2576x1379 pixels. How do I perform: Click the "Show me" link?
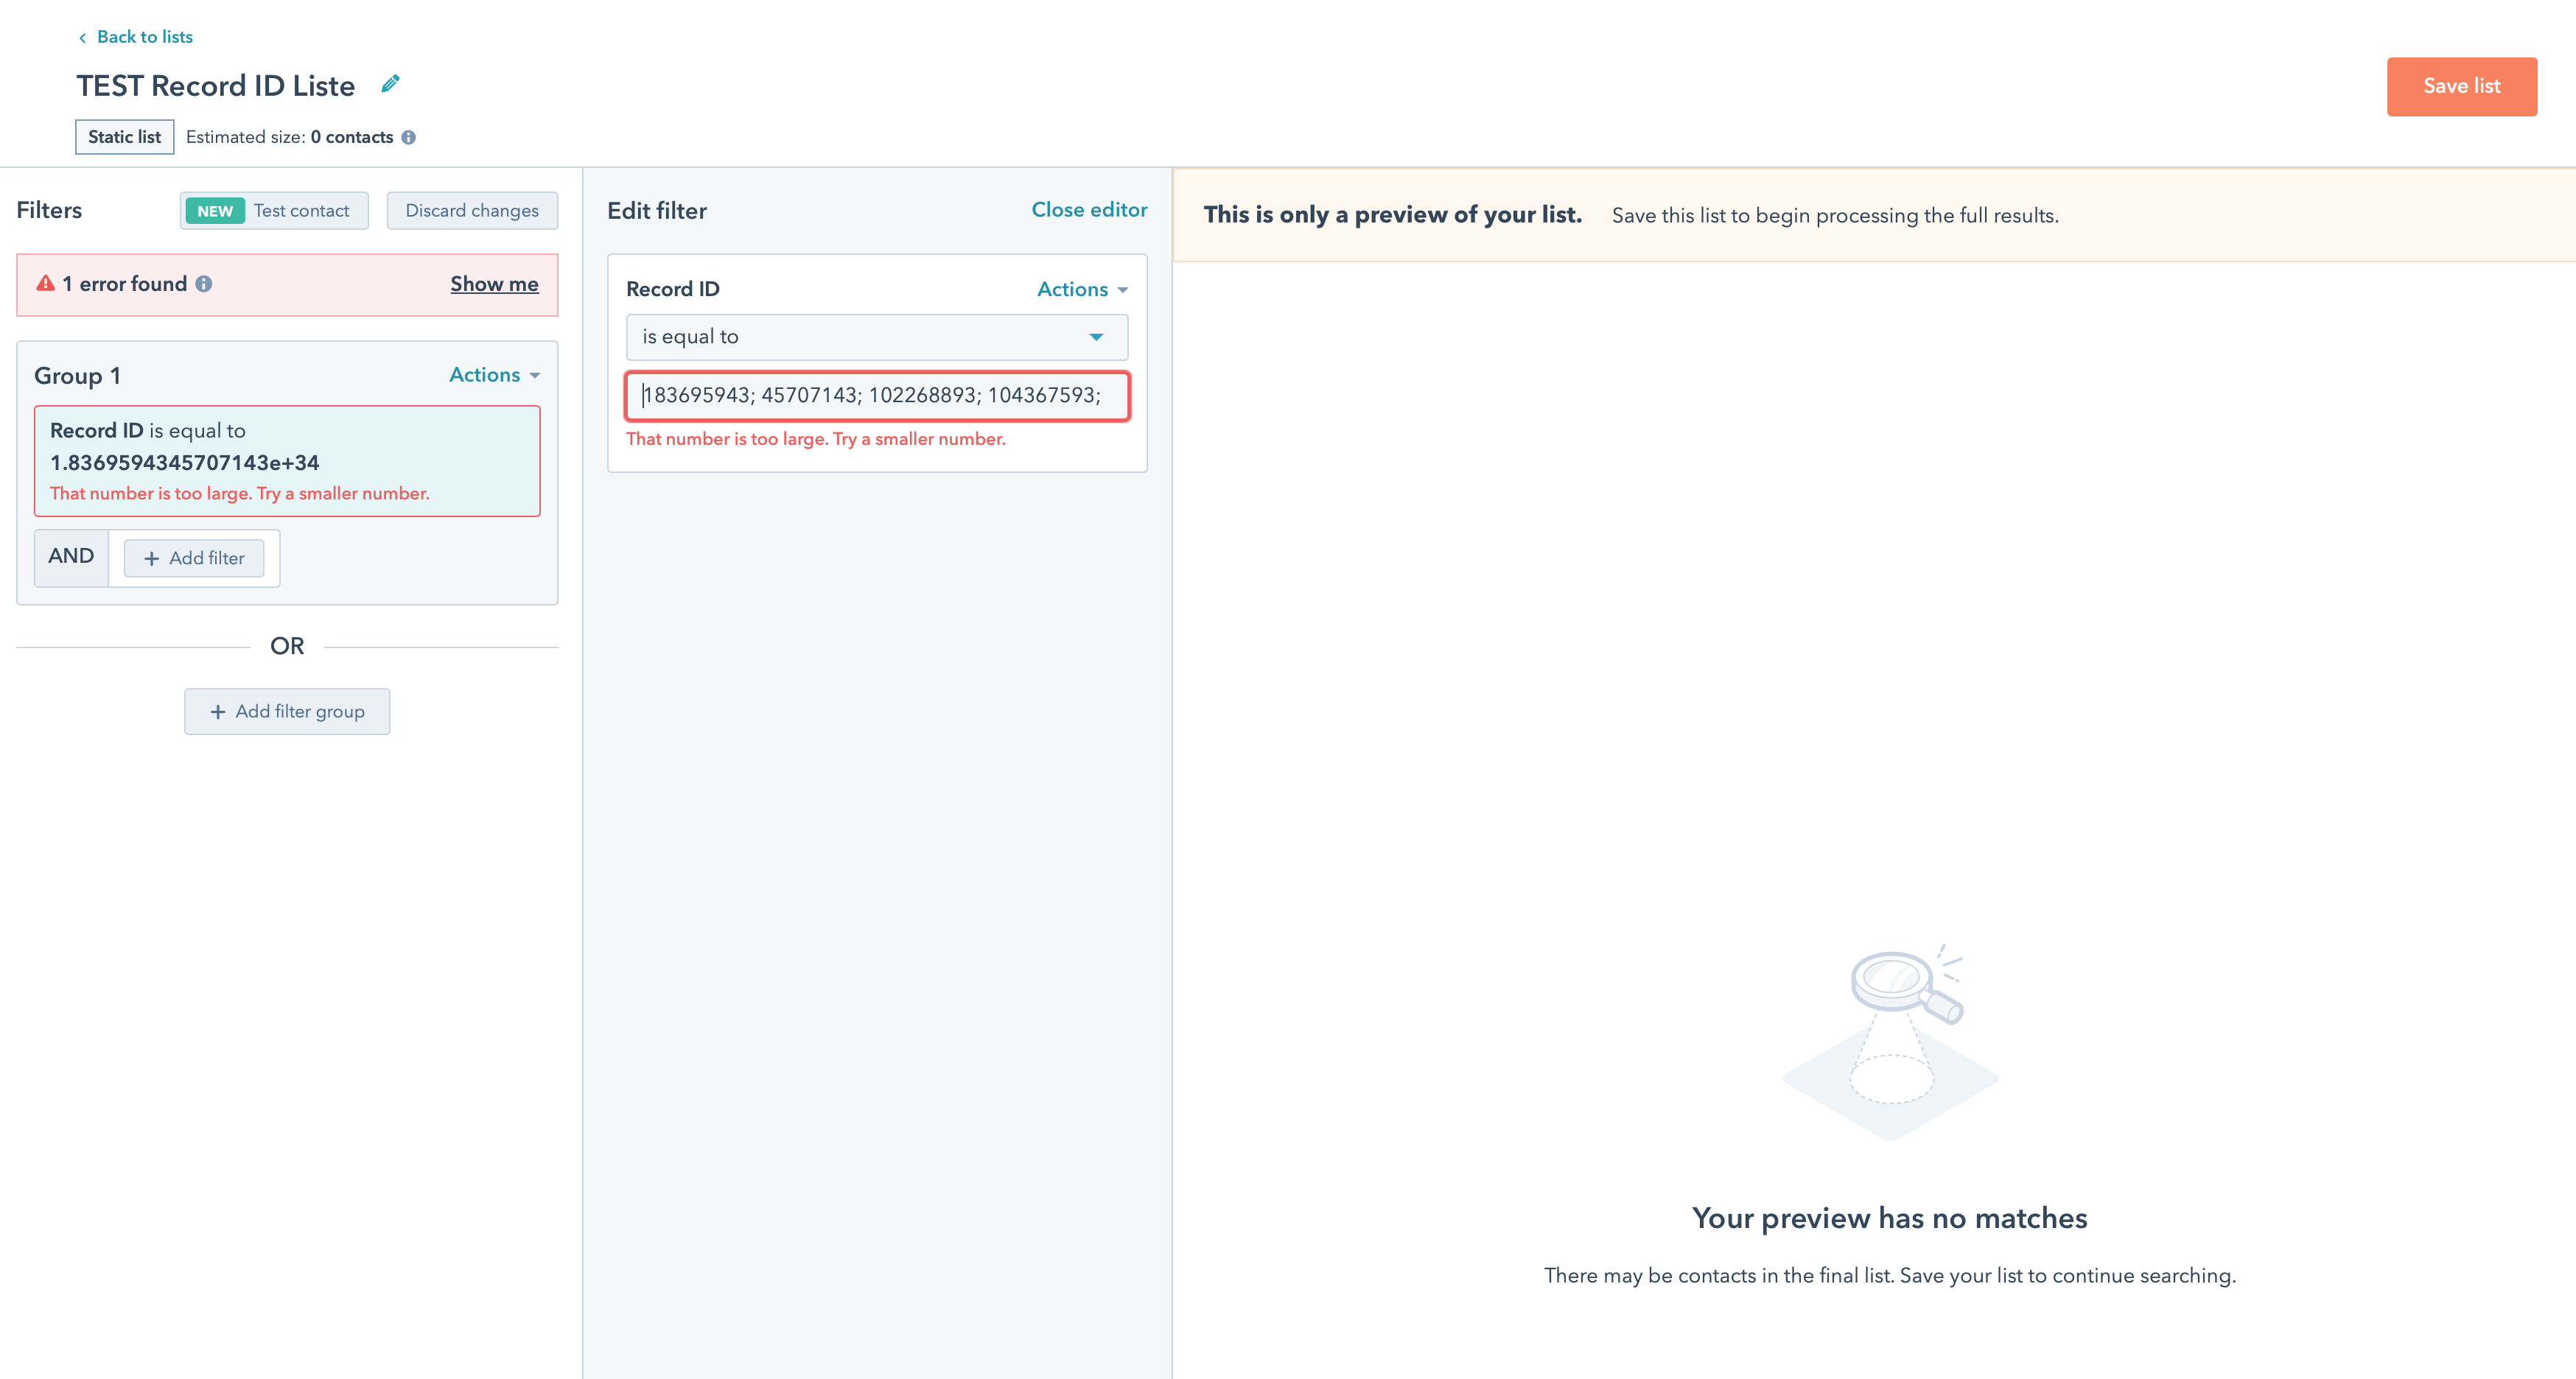[493, 284]
